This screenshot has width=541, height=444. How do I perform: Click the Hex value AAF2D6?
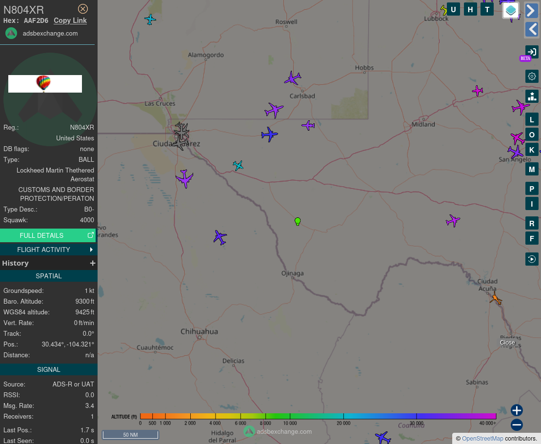click(36, 20)
